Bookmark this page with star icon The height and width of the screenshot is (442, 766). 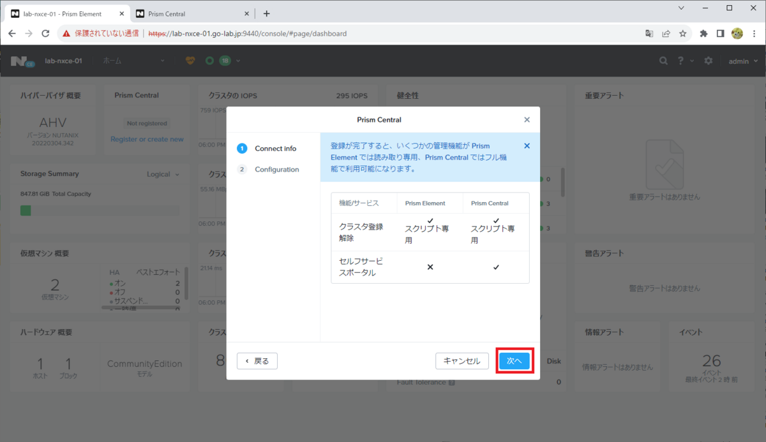682,33
